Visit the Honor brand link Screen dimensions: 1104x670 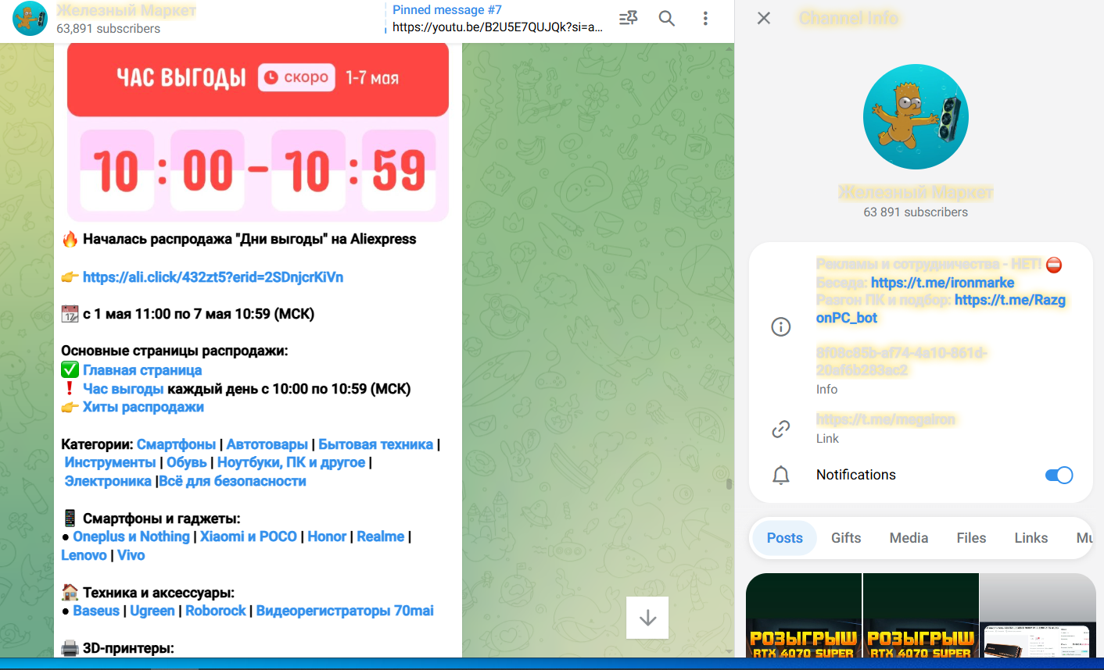tap(327, 536)
